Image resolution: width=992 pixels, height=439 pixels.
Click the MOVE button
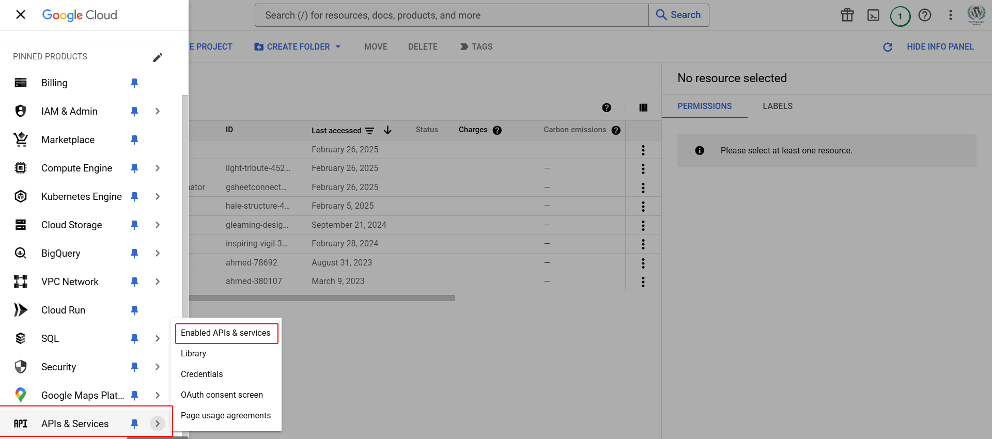click(x=376, y=46)
